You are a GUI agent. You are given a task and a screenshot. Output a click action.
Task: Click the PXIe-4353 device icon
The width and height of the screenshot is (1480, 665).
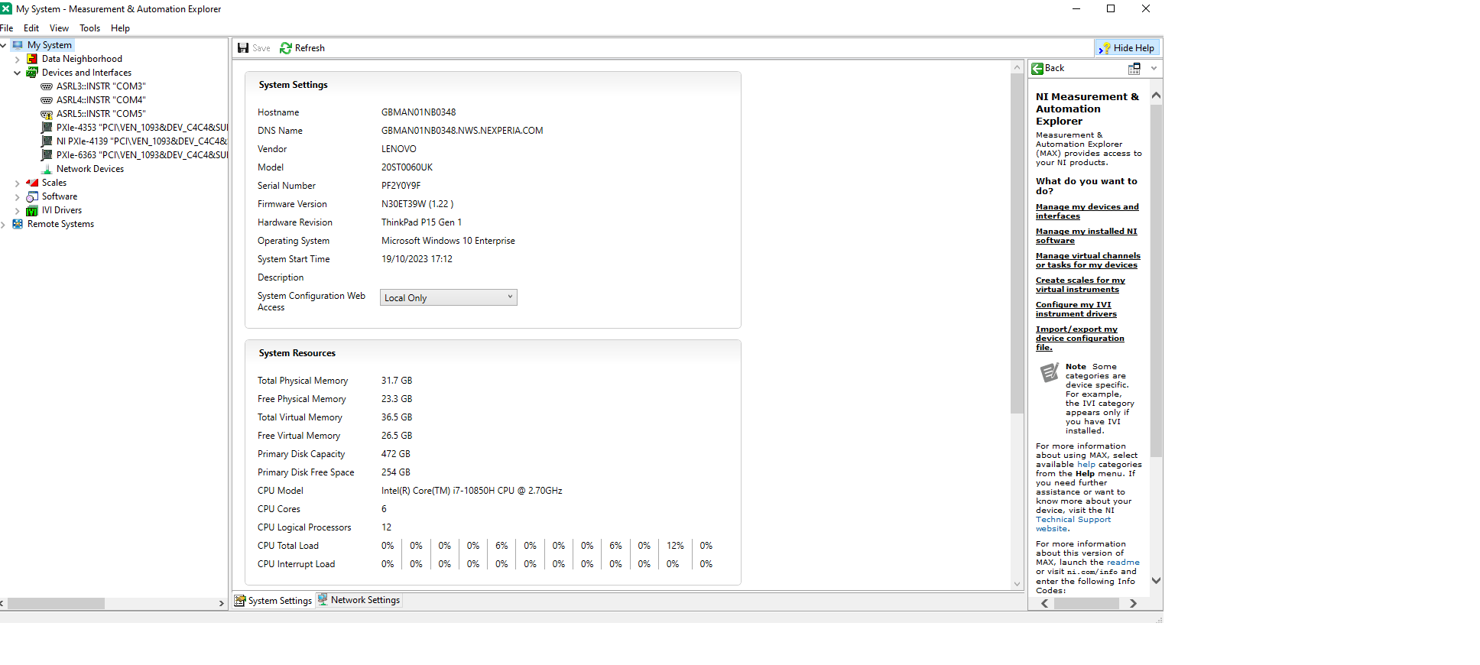pos(47,128)
